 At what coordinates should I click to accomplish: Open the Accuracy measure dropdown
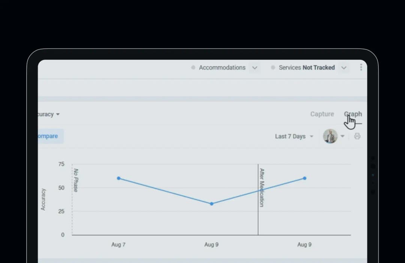(48, 114)
